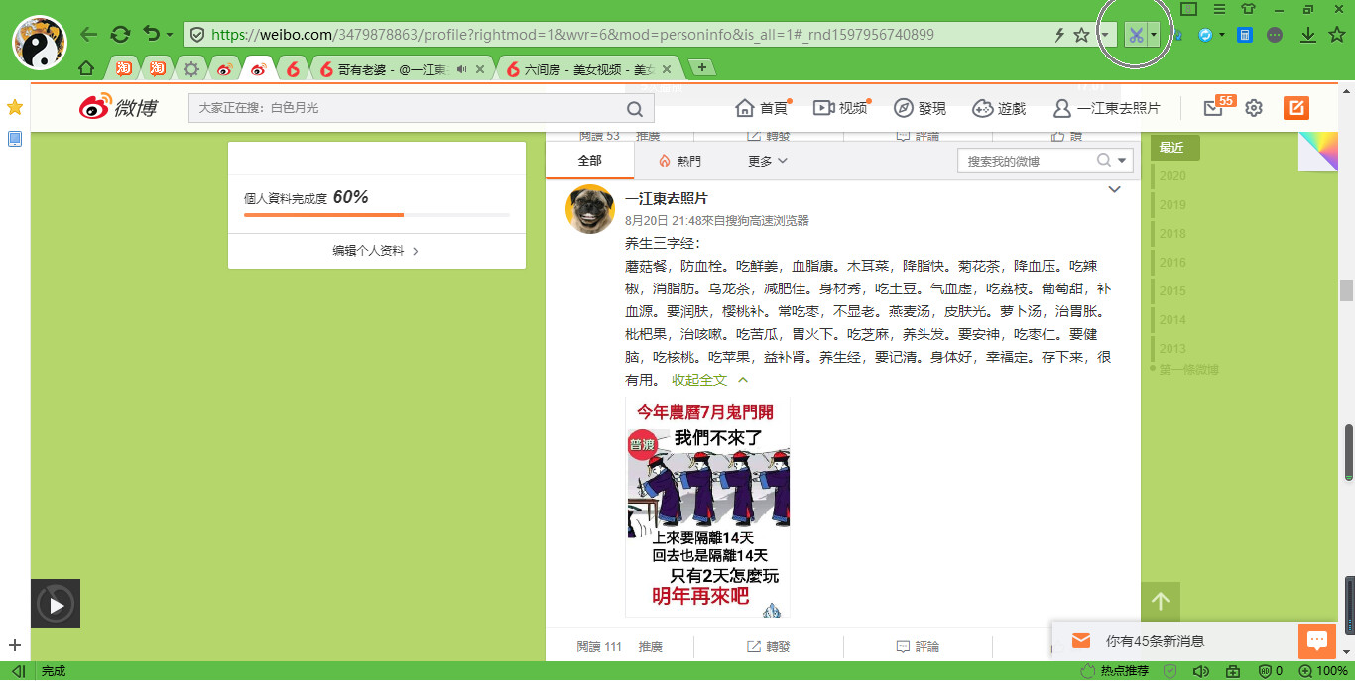1355x681 pixels.
Task: Bookmark page with address bar star
Action: tap(1081, 35)
